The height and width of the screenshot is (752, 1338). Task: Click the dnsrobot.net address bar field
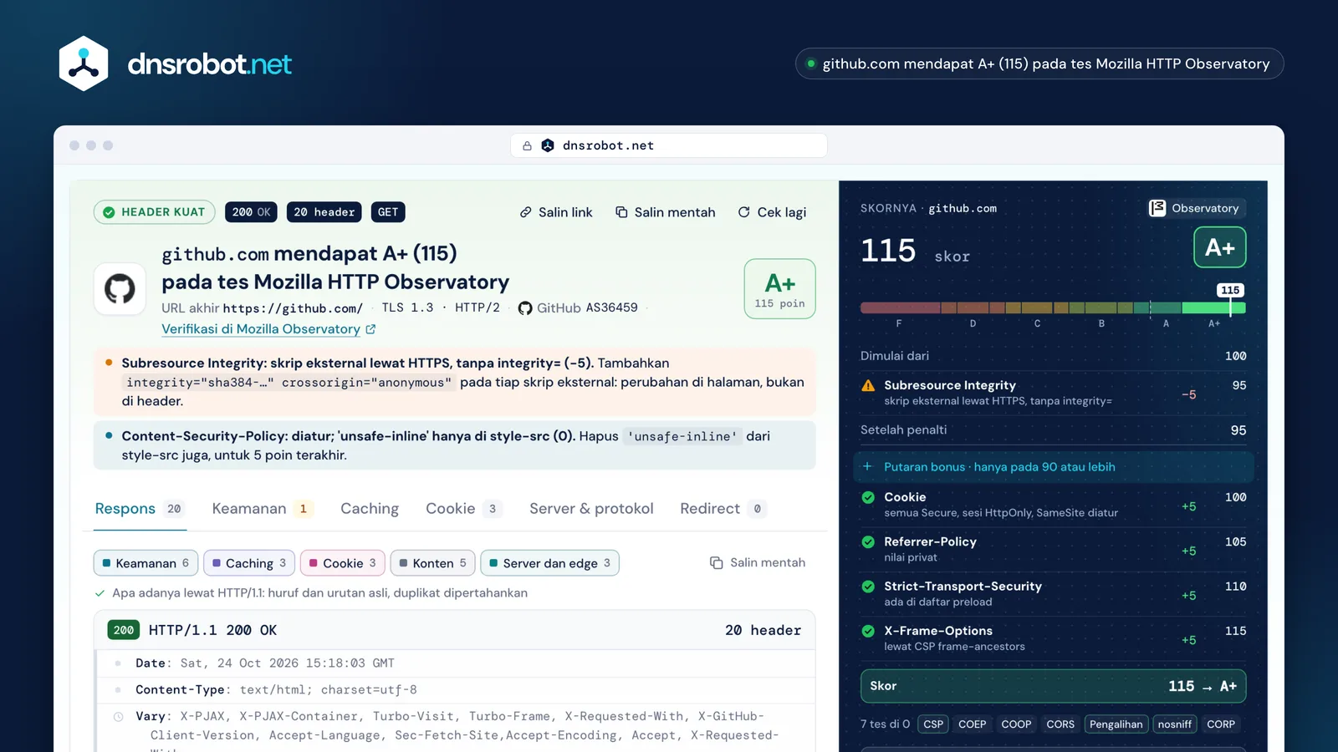[x=669, y=145]
